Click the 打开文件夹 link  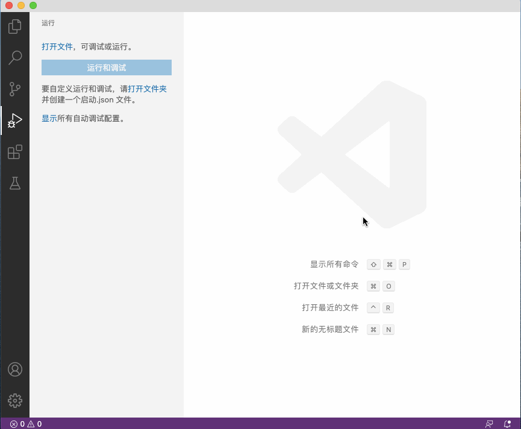(x=147, y=89)
